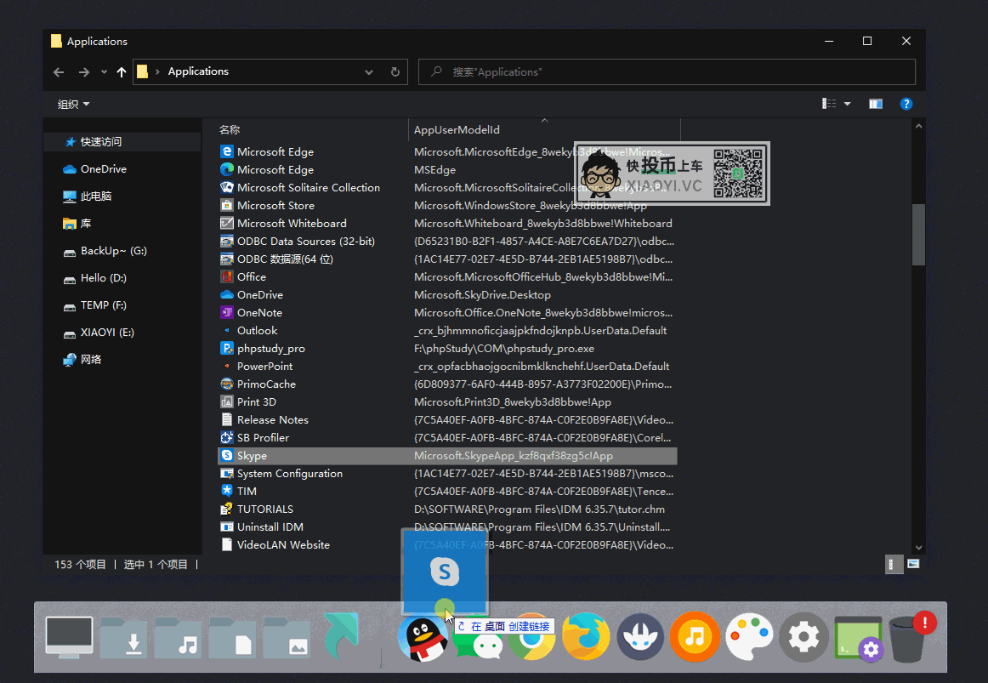Click the Print 3D icon
Image resolution: width=988 pixels, height=683 pixels.
pyautogui.click(x=227, y=402)
